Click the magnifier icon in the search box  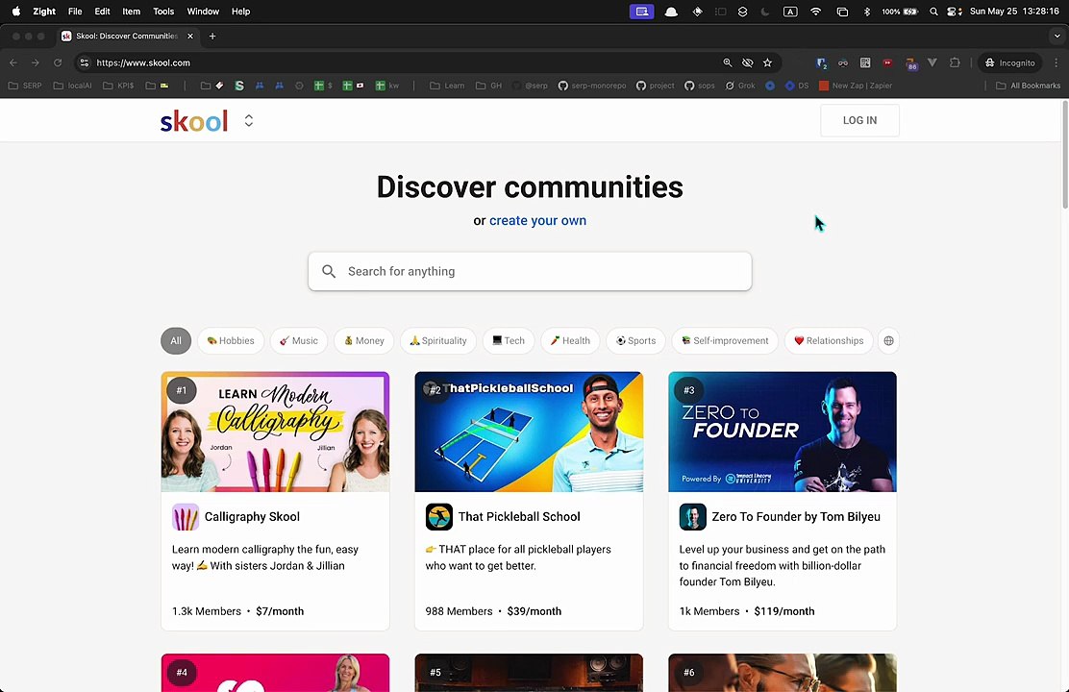click(329, 271)
